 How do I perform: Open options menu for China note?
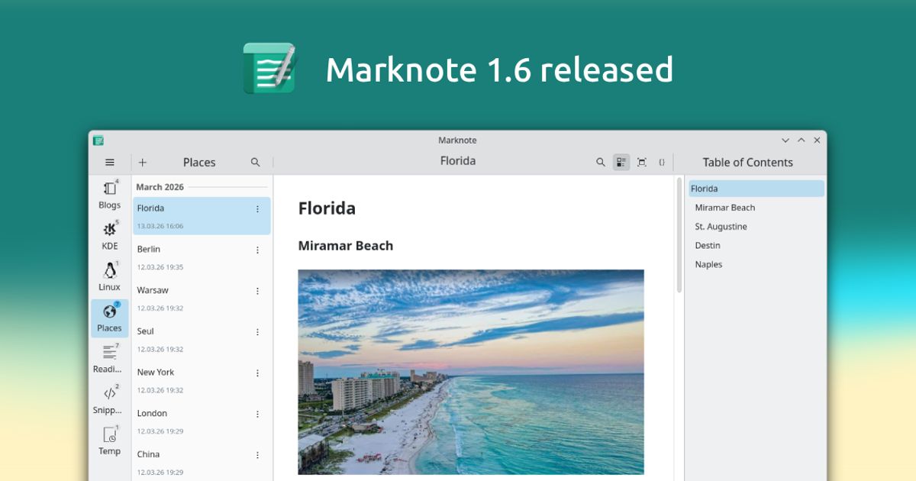tap(257, 455)
